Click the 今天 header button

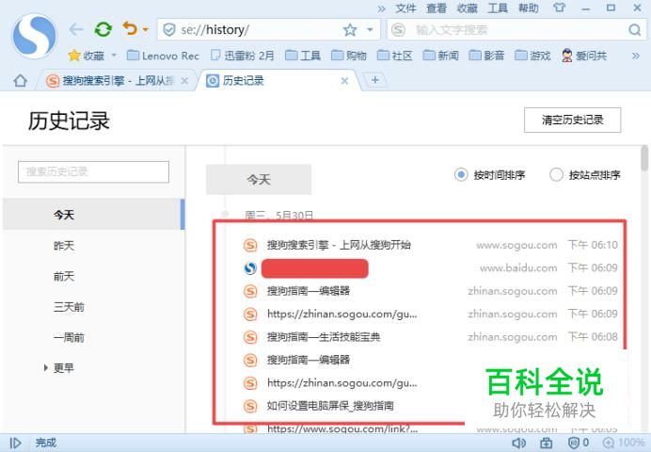point(259,180)
